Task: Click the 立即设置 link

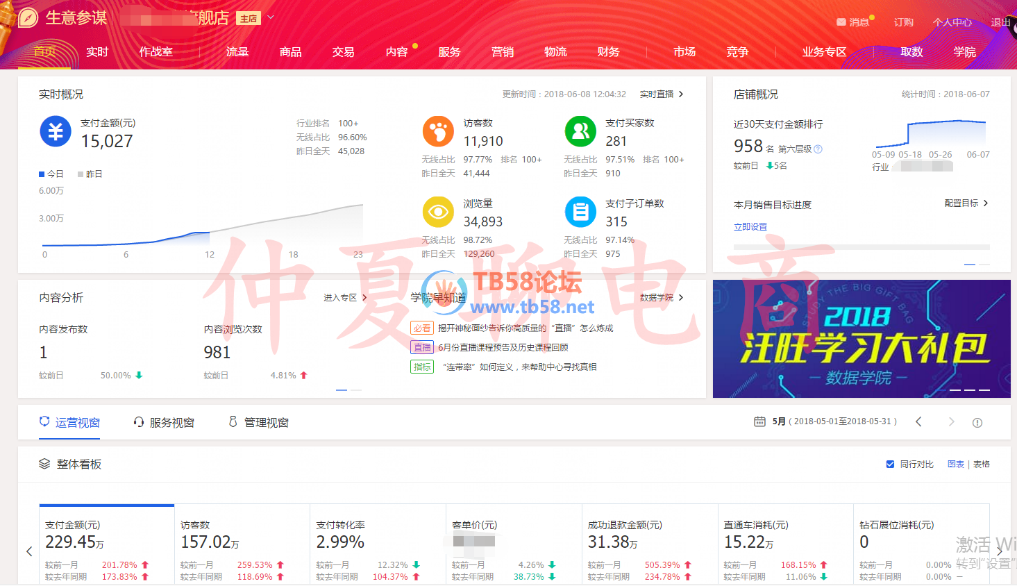Action: (x=750, y=227)
